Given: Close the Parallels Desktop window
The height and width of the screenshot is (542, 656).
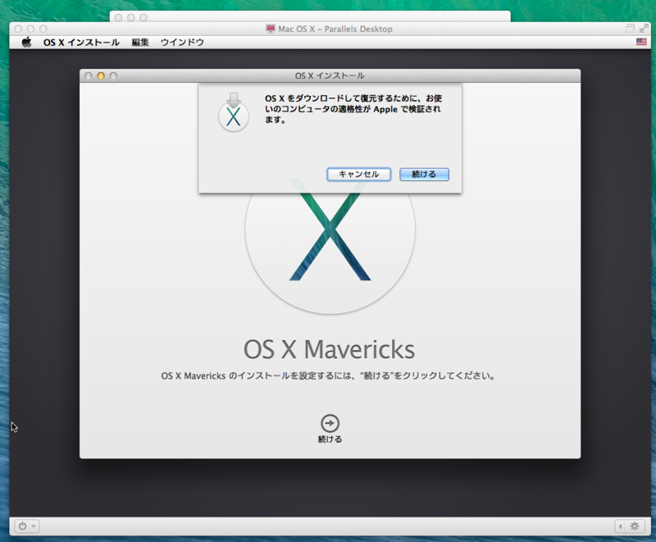Looking at the screenshot, I should tap(18, 29).
